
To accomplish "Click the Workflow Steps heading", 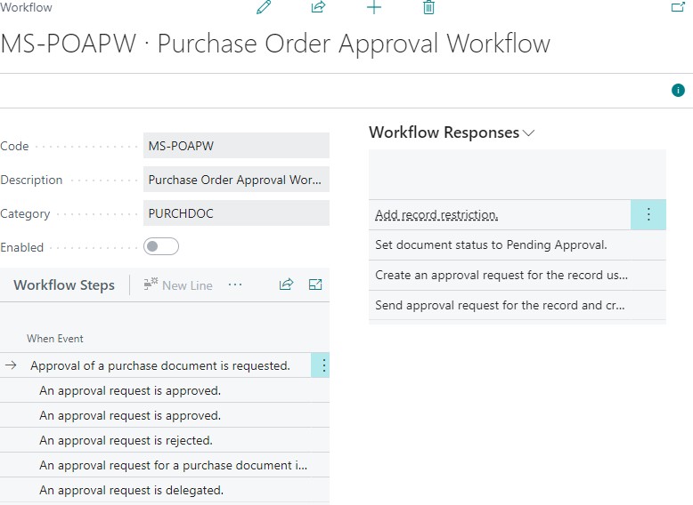I will (x=64, y=285).
